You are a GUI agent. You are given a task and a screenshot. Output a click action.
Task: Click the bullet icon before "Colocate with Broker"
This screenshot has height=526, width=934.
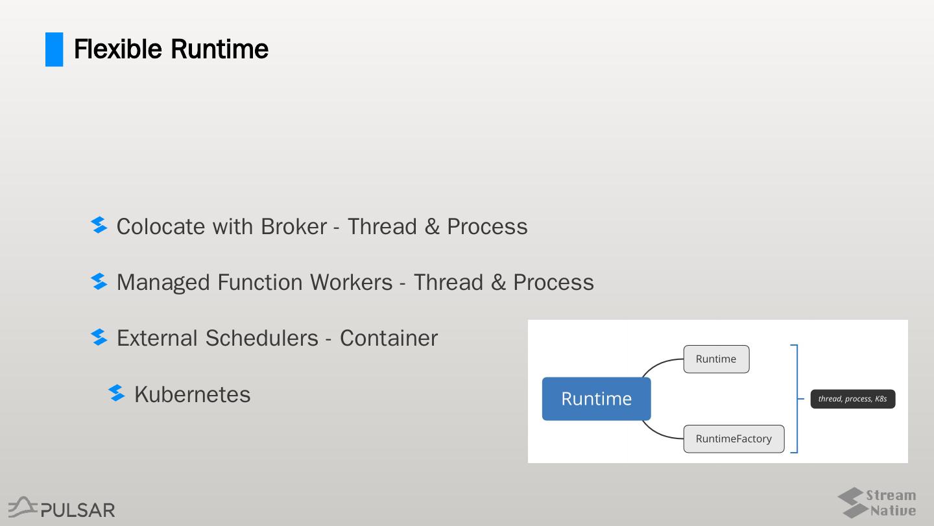click(x=99, y=225)
